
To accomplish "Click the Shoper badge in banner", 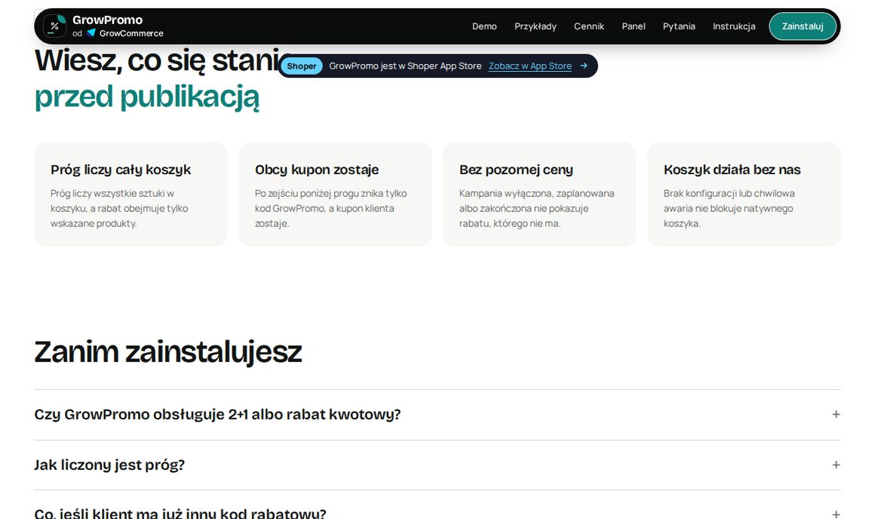I will point(301,66).
